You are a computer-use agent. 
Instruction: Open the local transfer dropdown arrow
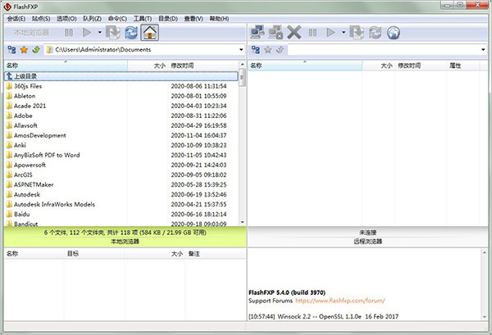[99, 32]
